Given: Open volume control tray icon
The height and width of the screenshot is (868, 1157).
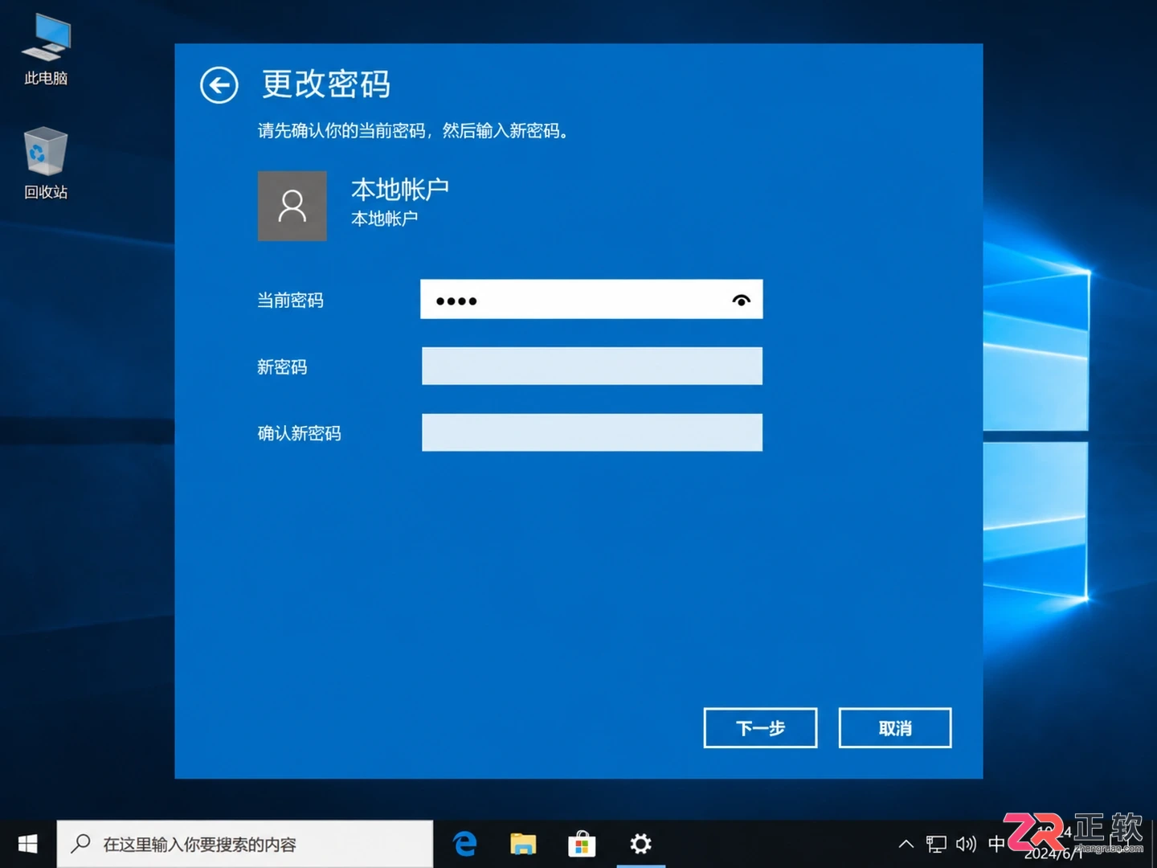Looking at the screenshot, I should coord(966,844).
